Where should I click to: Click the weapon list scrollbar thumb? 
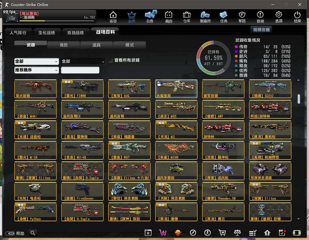(x=299, y=99)
